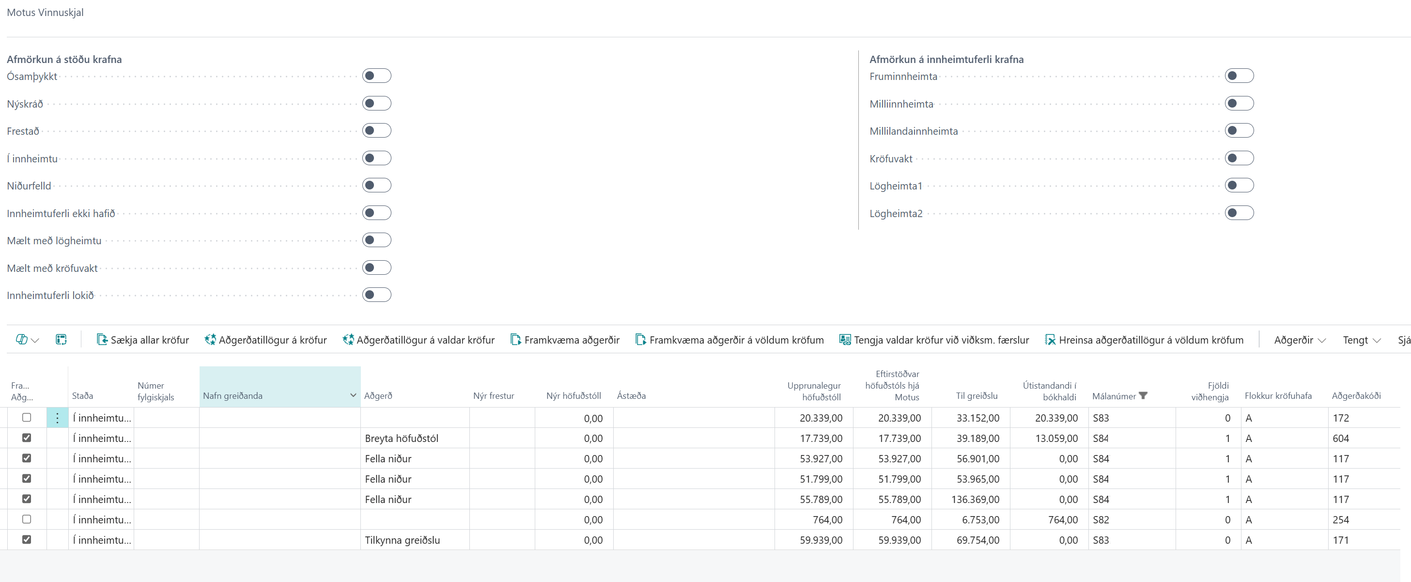Click Hreinsa aðgerðatillögur á völdum kröfum icon
This screenshot has height=582, width=1411.
click(1050, 340)
